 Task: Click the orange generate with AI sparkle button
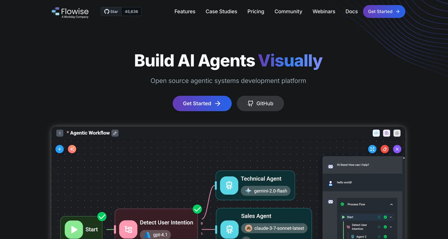pyautogui.click(x=72, y=149)
